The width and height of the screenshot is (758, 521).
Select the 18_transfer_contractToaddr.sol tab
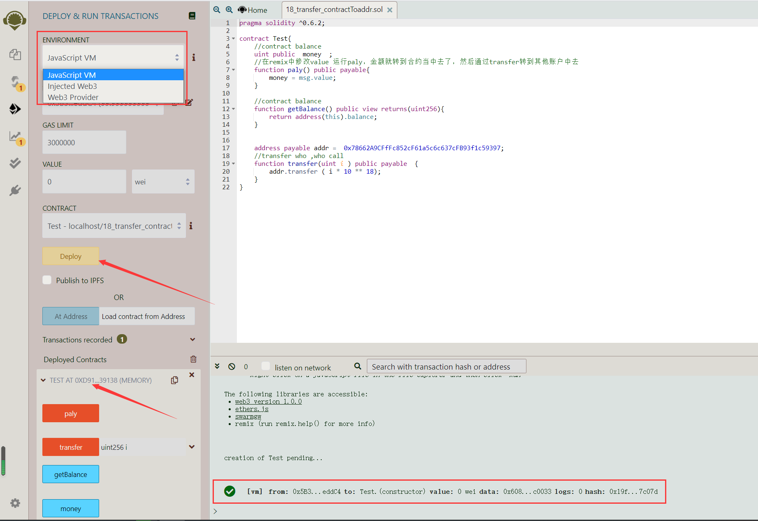point(334,9)
